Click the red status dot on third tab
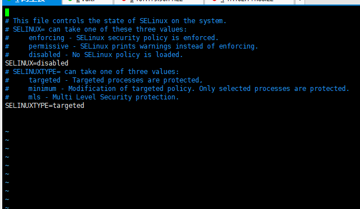 point(124,1)
